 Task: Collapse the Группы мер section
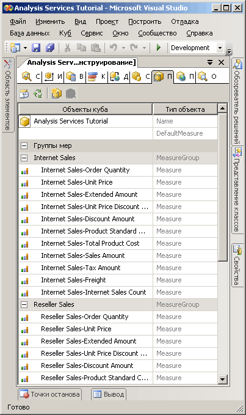pyautogui.click(x=24, y=145)
